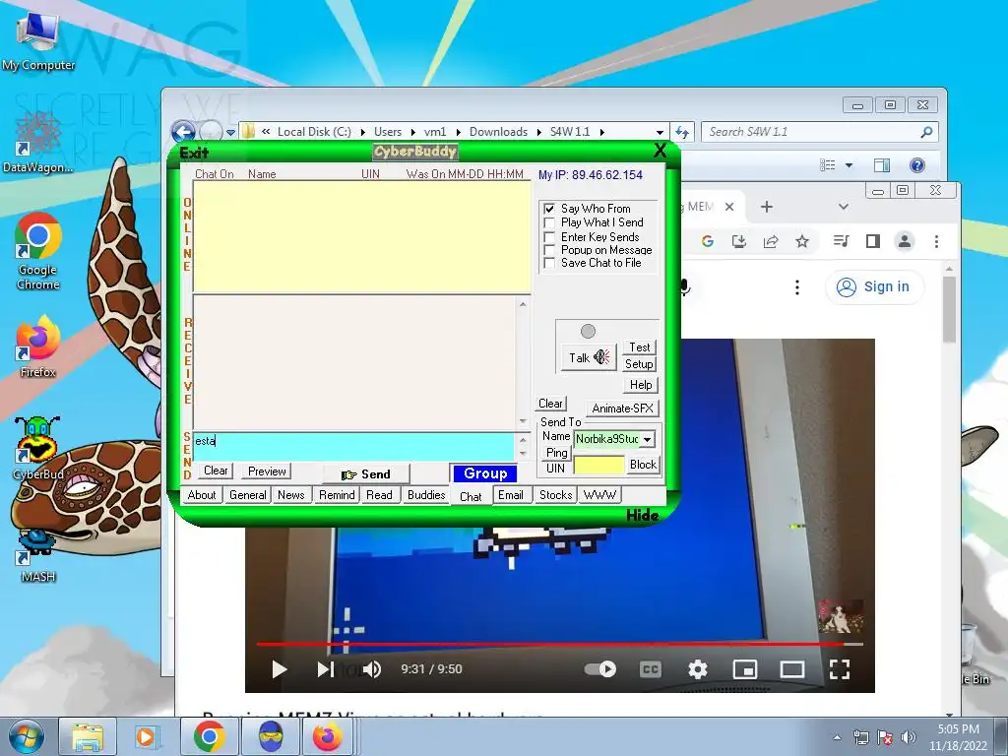Toggle Chrome side panel icon
Viewport: 1008px width, 756px height.
pyautogui.click(x=872, y=241)
